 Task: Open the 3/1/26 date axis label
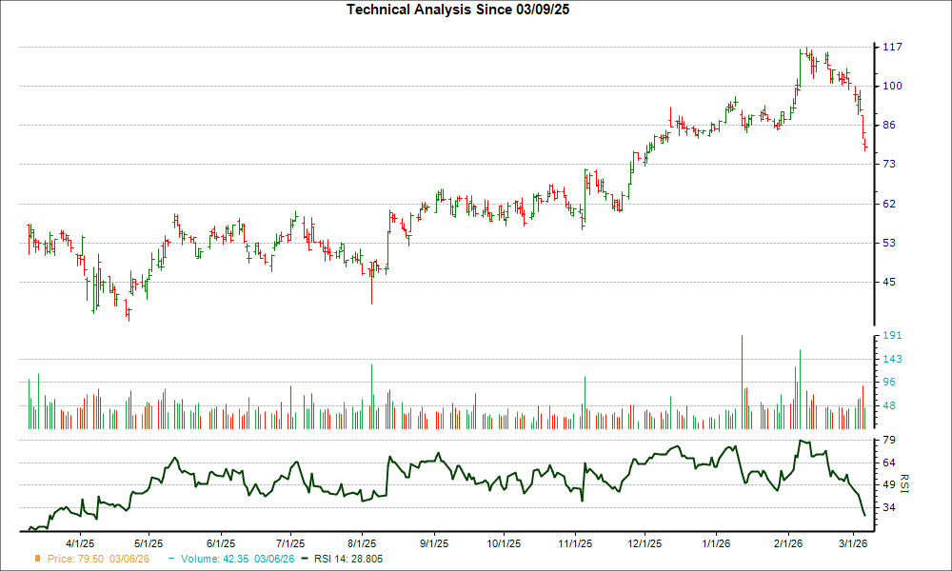click(855, 543)
